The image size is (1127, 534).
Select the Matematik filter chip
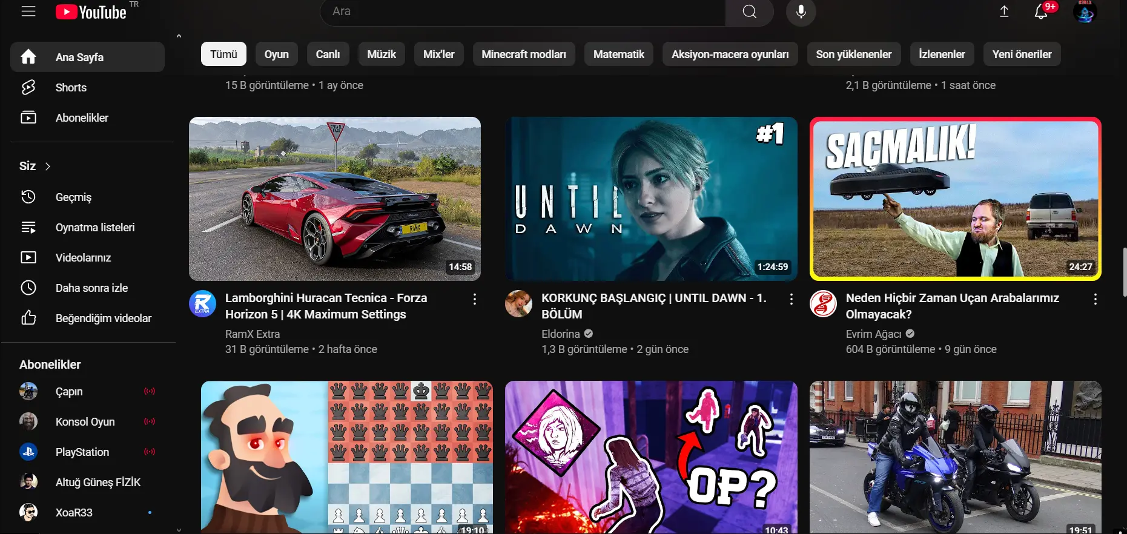619,54
